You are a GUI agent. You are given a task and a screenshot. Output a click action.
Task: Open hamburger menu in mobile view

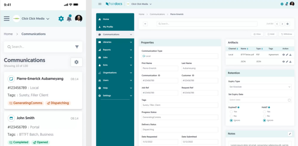click(x=7, y=19)
